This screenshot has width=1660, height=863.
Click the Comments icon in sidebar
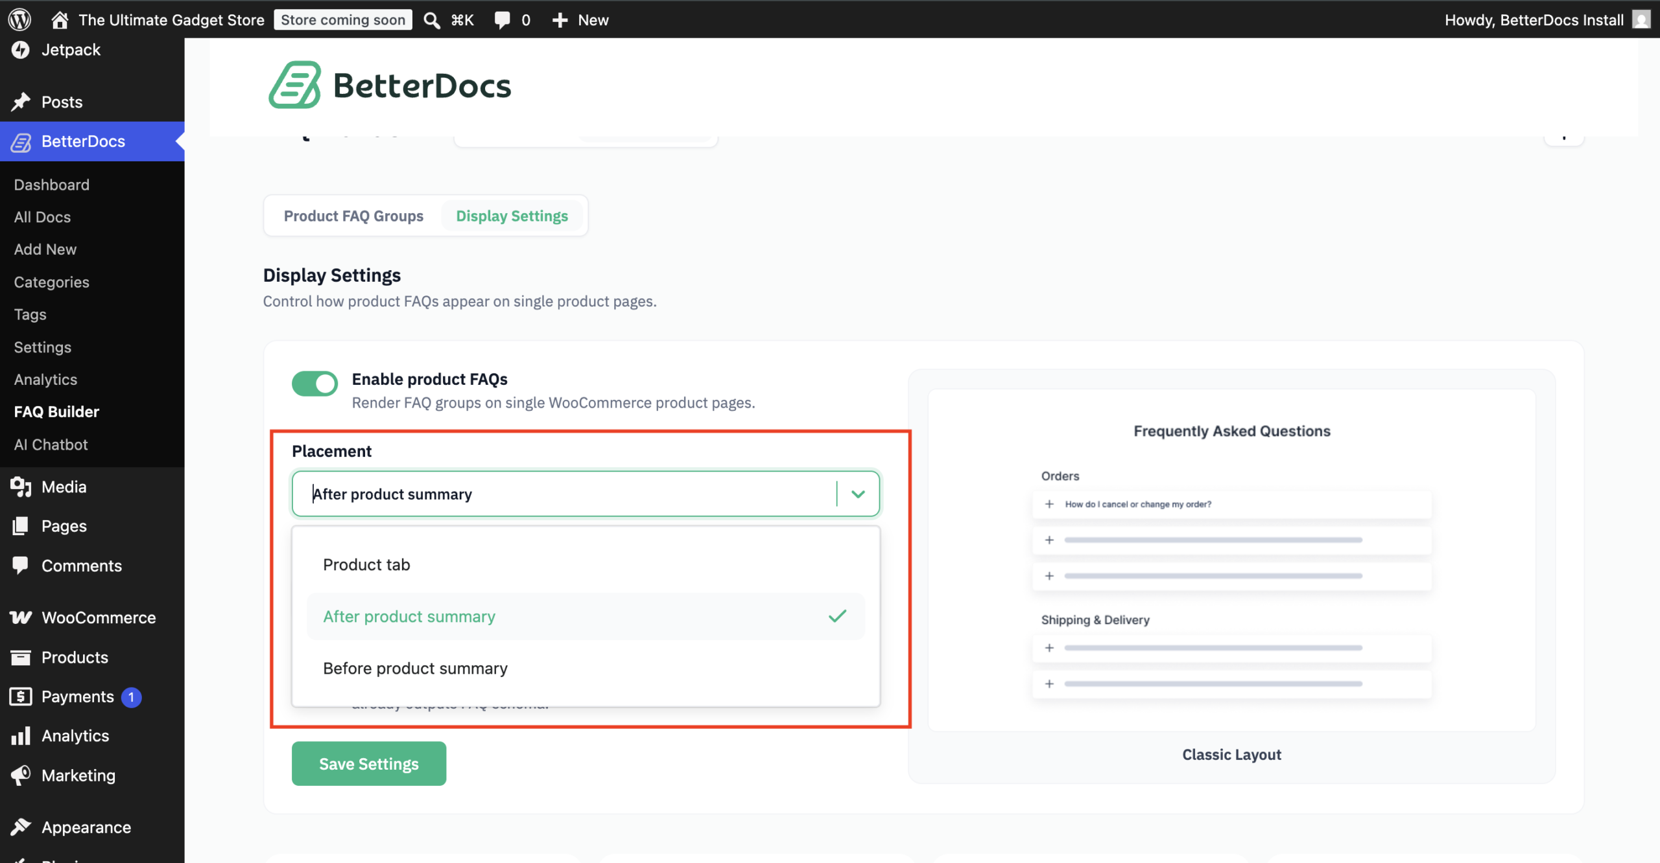[21, 565]
